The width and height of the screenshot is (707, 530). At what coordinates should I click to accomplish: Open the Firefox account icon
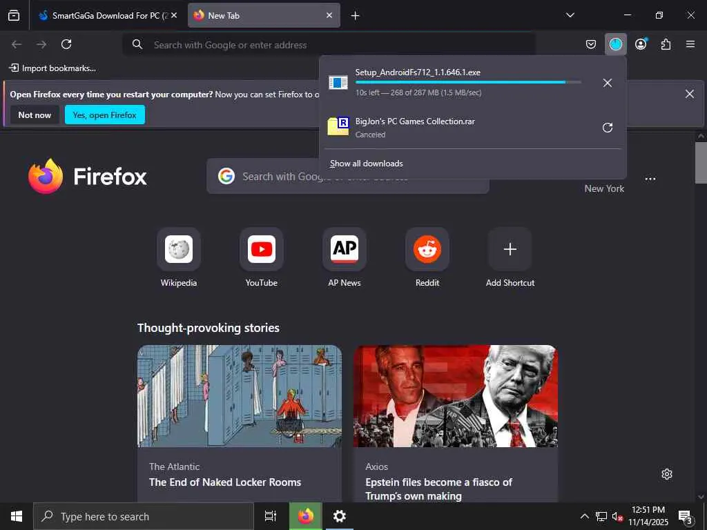(x=641, y=44)
